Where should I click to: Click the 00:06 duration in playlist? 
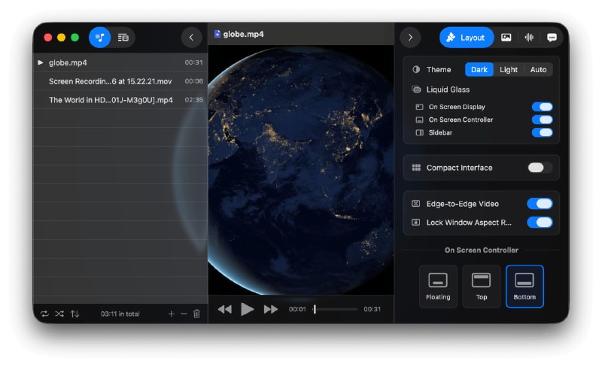pyautogui.click(x=194, y=81)
